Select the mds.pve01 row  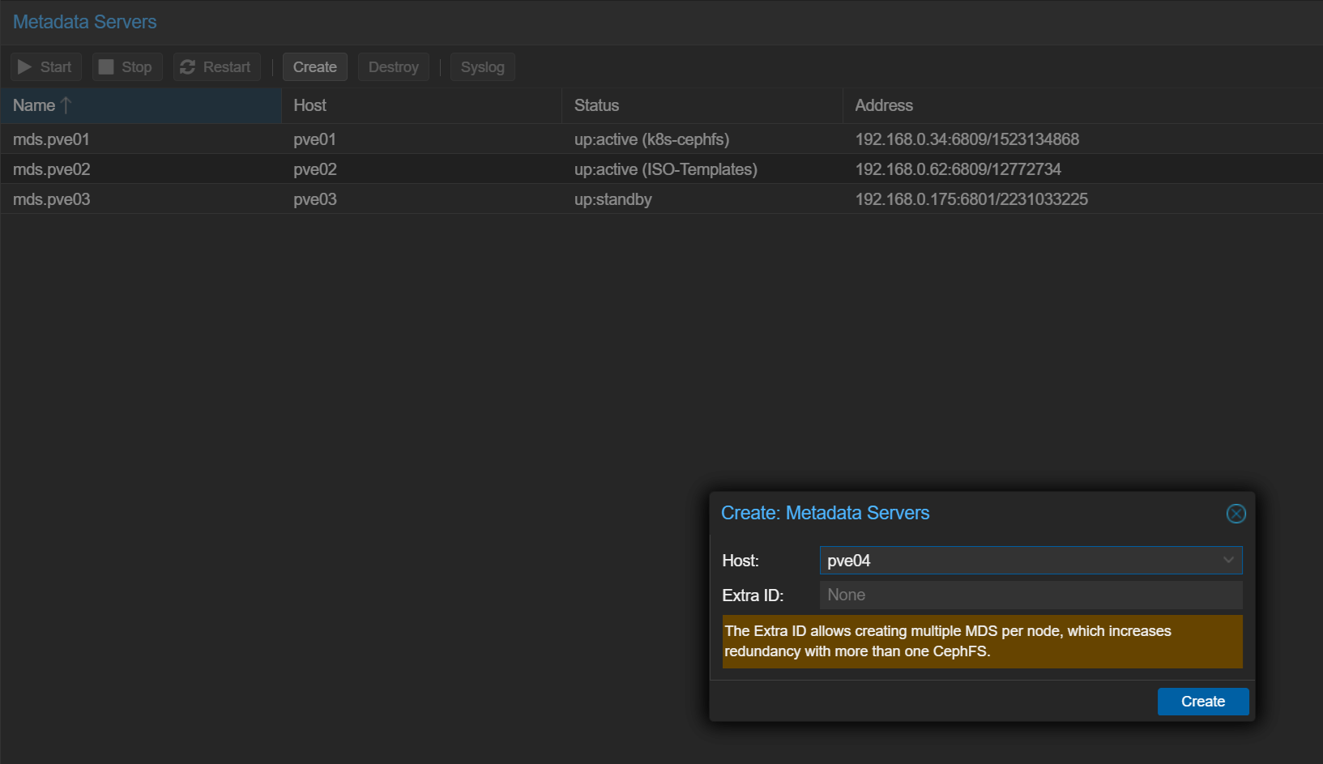click(661, 139)
